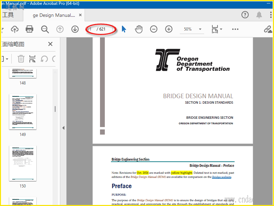The height and width of the screenshot is (206, 274).
Task: Go to next page arrow
Action: 75,29
